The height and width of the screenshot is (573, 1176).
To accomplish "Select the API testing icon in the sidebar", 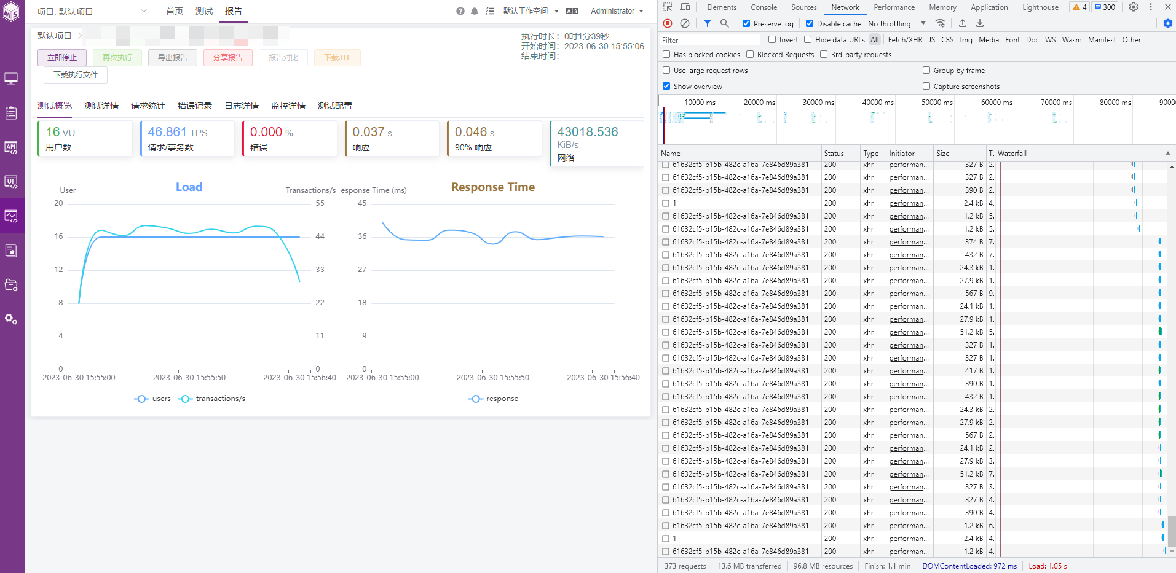I will 11,147.
